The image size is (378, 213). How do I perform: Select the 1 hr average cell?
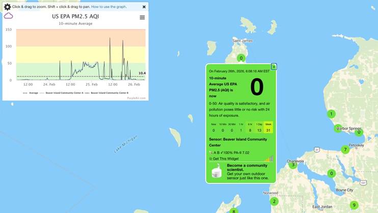[241, 127]
